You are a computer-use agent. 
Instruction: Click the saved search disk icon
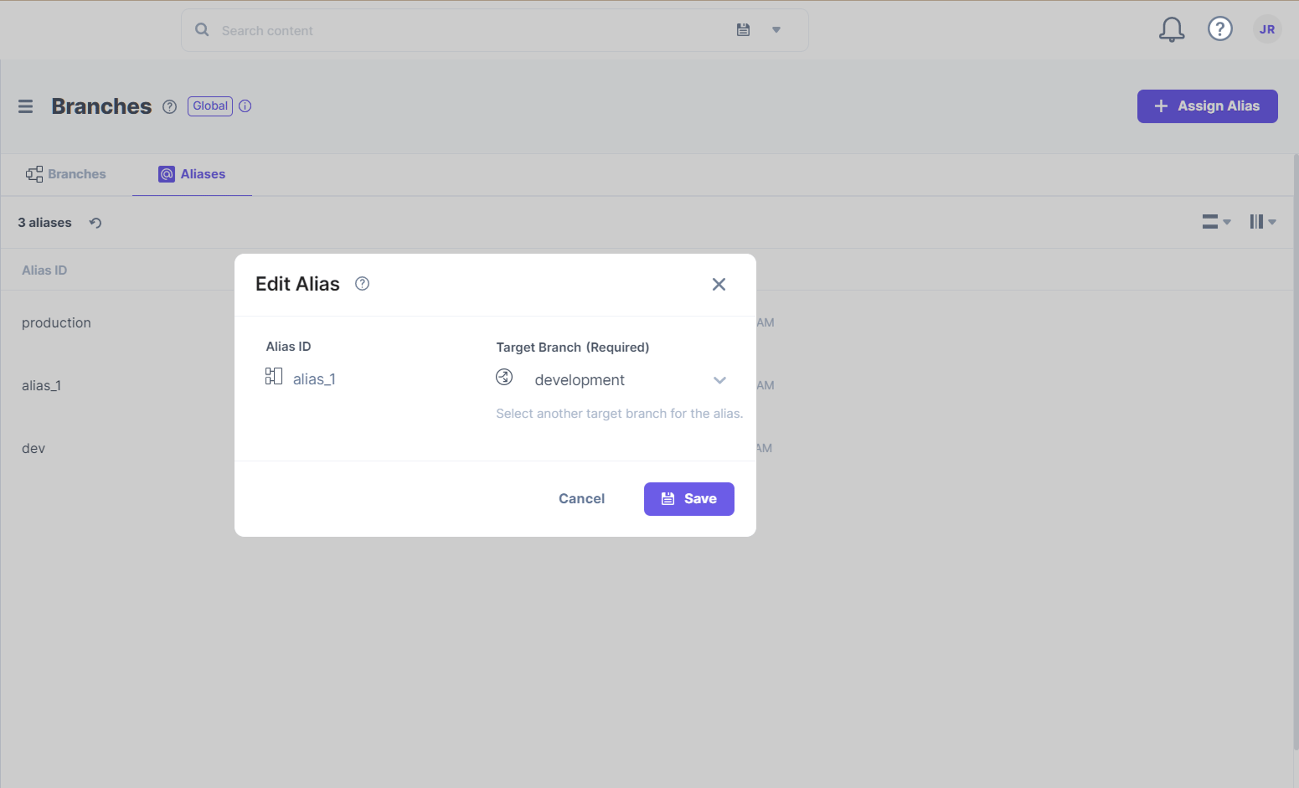[x=743, y=29]
